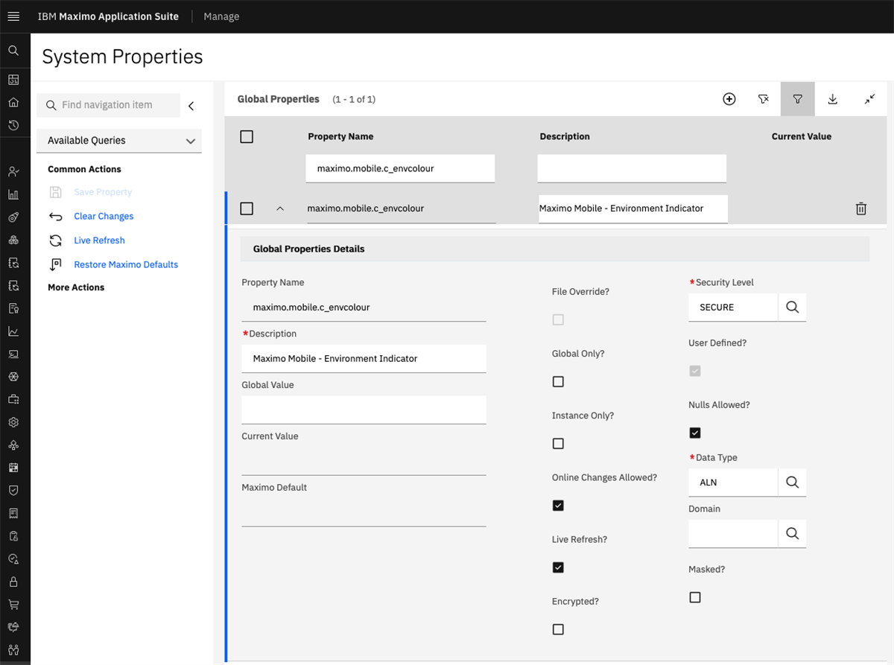The width and height of the screenshot is (894, 665).
Task: Open the dashboard icon in the left rail
Action: [x=13, y=80]
